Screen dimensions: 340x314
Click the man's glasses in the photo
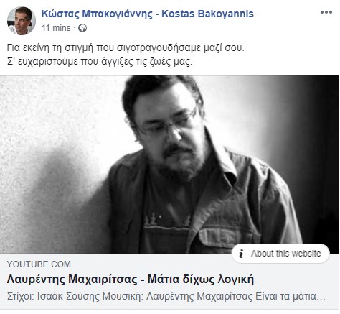(167, 124)
